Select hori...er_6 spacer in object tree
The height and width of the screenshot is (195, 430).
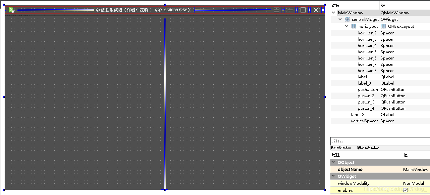pos(367,58)
